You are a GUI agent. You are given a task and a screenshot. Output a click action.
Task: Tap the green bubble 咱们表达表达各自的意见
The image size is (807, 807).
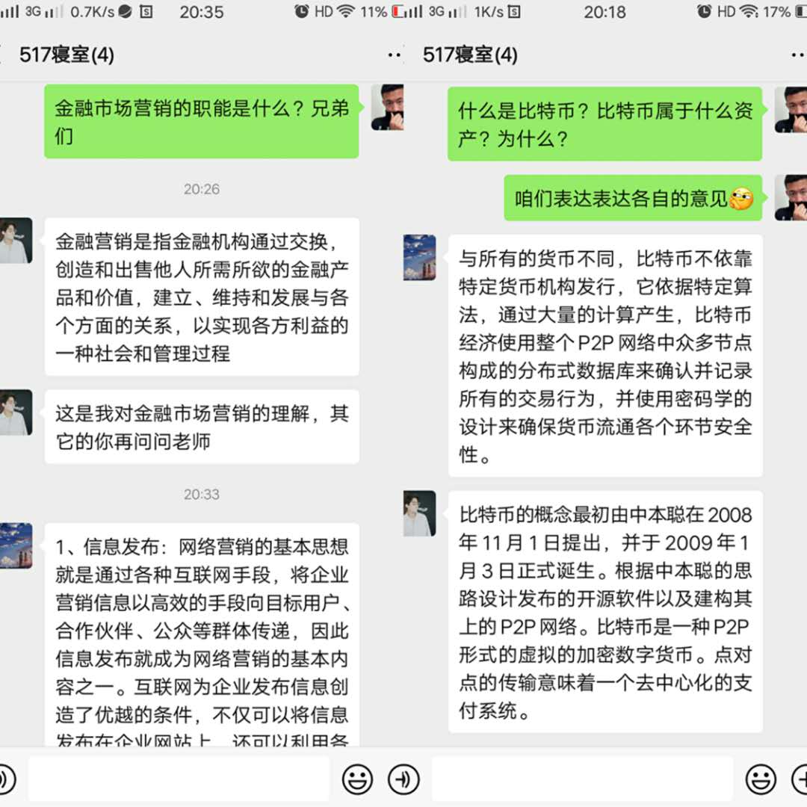tap(633, 198)
